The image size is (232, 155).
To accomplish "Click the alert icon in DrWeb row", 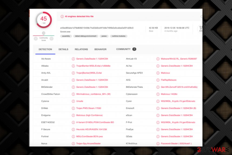I will 73,108.
